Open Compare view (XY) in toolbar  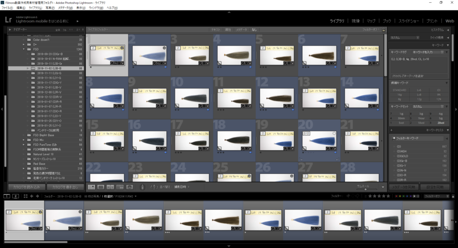pos(111,187)
